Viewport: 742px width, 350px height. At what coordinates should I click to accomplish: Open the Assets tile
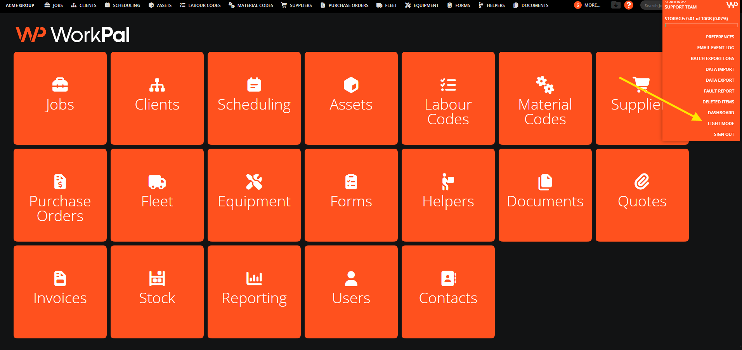tap(351, 98)
